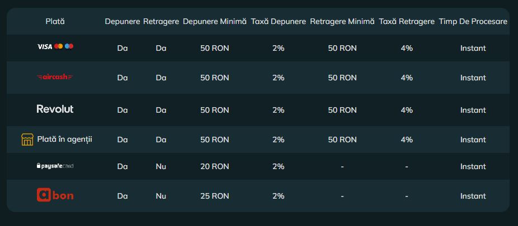Click Instant processing time in the Aircash row
This screenshot has height=226, width=518.
point(473,78)
